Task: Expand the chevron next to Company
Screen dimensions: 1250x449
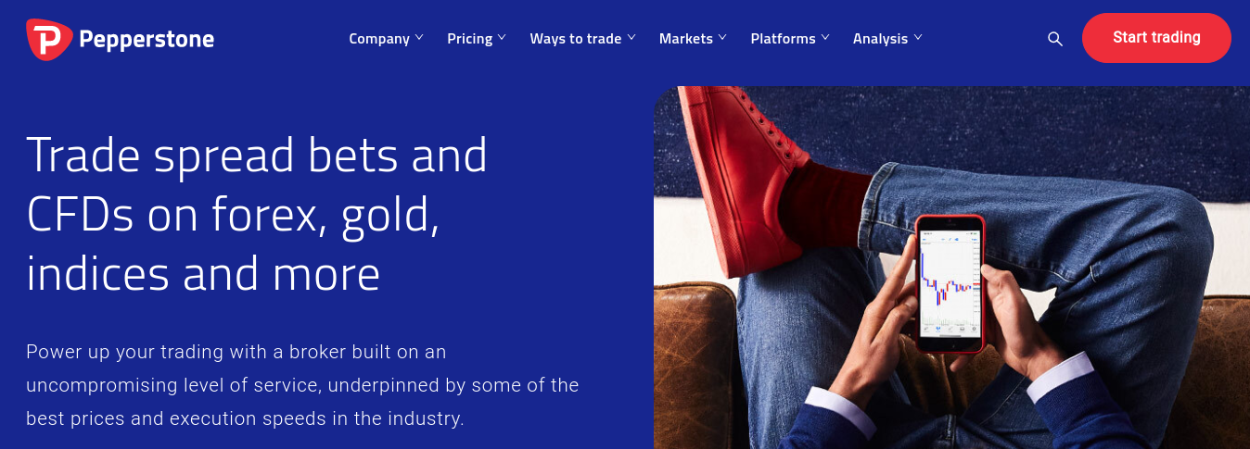Action: pyautogui.click(x=419, y=38)
